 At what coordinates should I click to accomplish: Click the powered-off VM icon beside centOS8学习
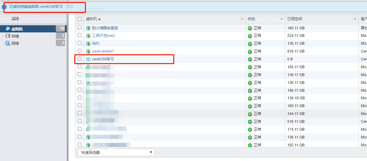tap(88, 59)
